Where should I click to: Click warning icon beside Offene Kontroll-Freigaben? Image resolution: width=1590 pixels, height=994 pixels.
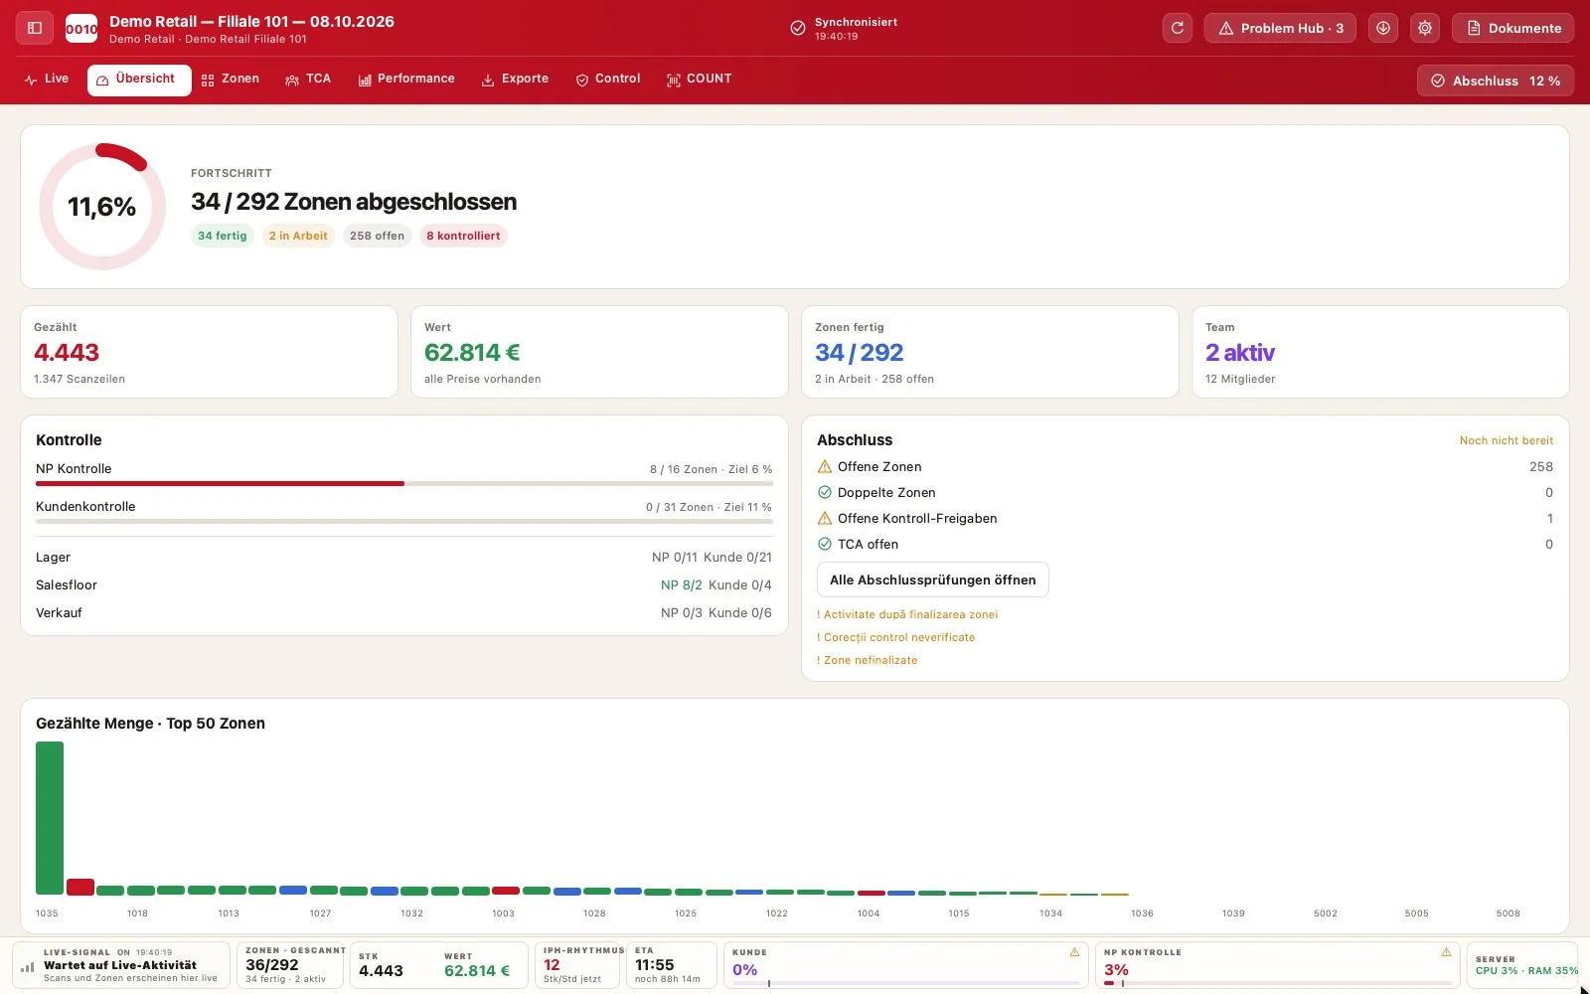[x=825, y=519]
